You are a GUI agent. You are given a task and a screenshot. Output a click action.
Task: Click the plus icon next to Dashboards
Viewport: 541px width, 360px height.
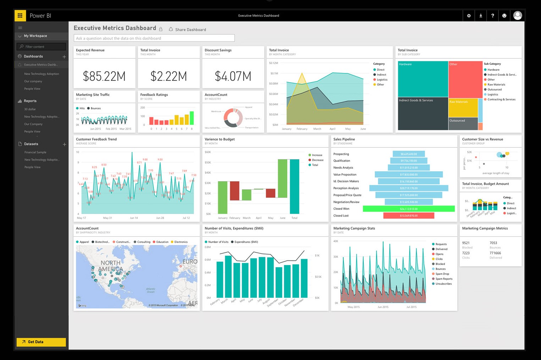pos(64,56)
